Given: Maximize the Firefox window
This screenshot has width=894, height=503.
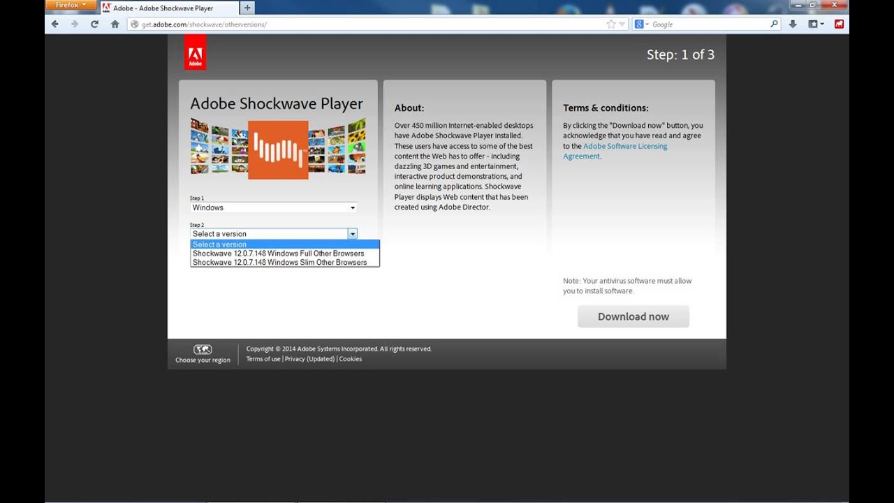Looking at the screenshot, I should click(812, 5).
